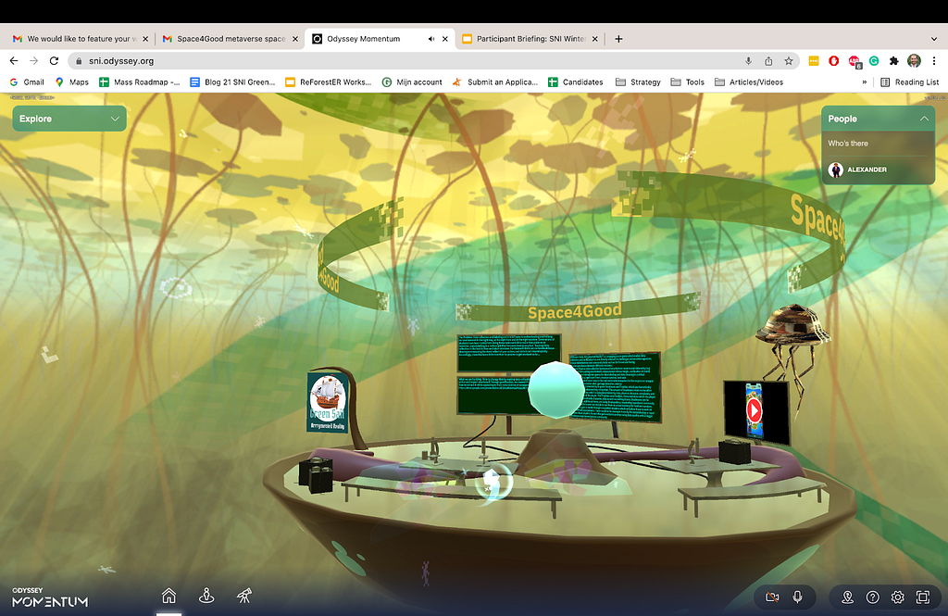This screenshot has height=616, width=948.
Task: Open the Green Sail poster
Action: 328,402
